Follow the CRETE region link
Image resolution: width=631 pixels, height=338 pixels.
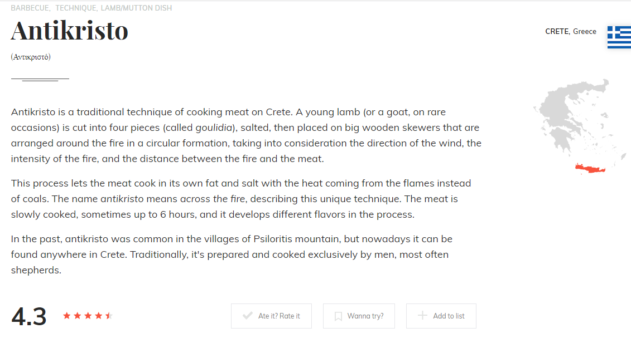tap(556, 32)
